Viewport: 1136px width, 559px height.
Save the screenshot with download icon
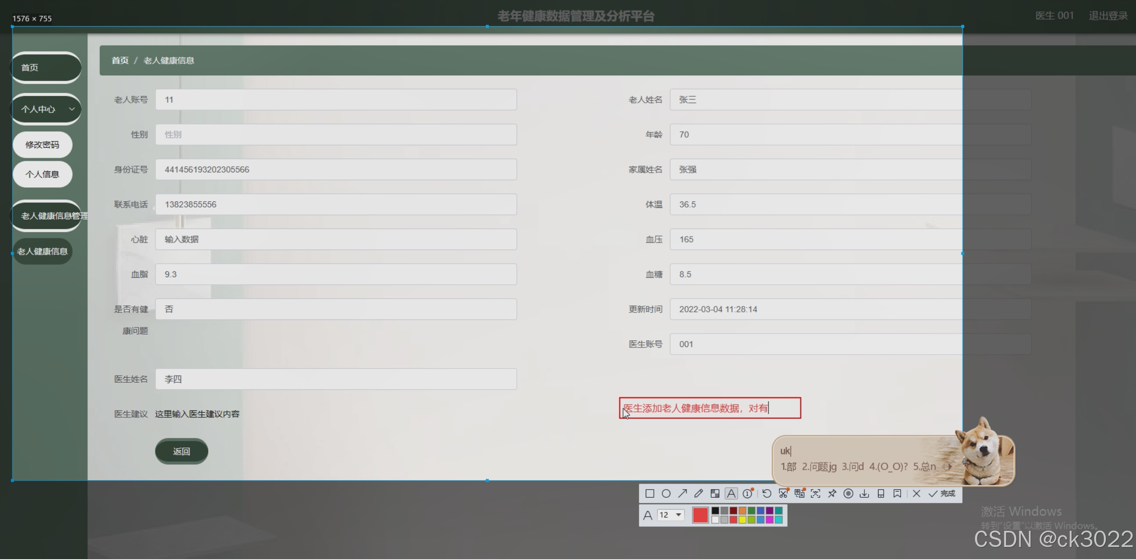(864, 494)
